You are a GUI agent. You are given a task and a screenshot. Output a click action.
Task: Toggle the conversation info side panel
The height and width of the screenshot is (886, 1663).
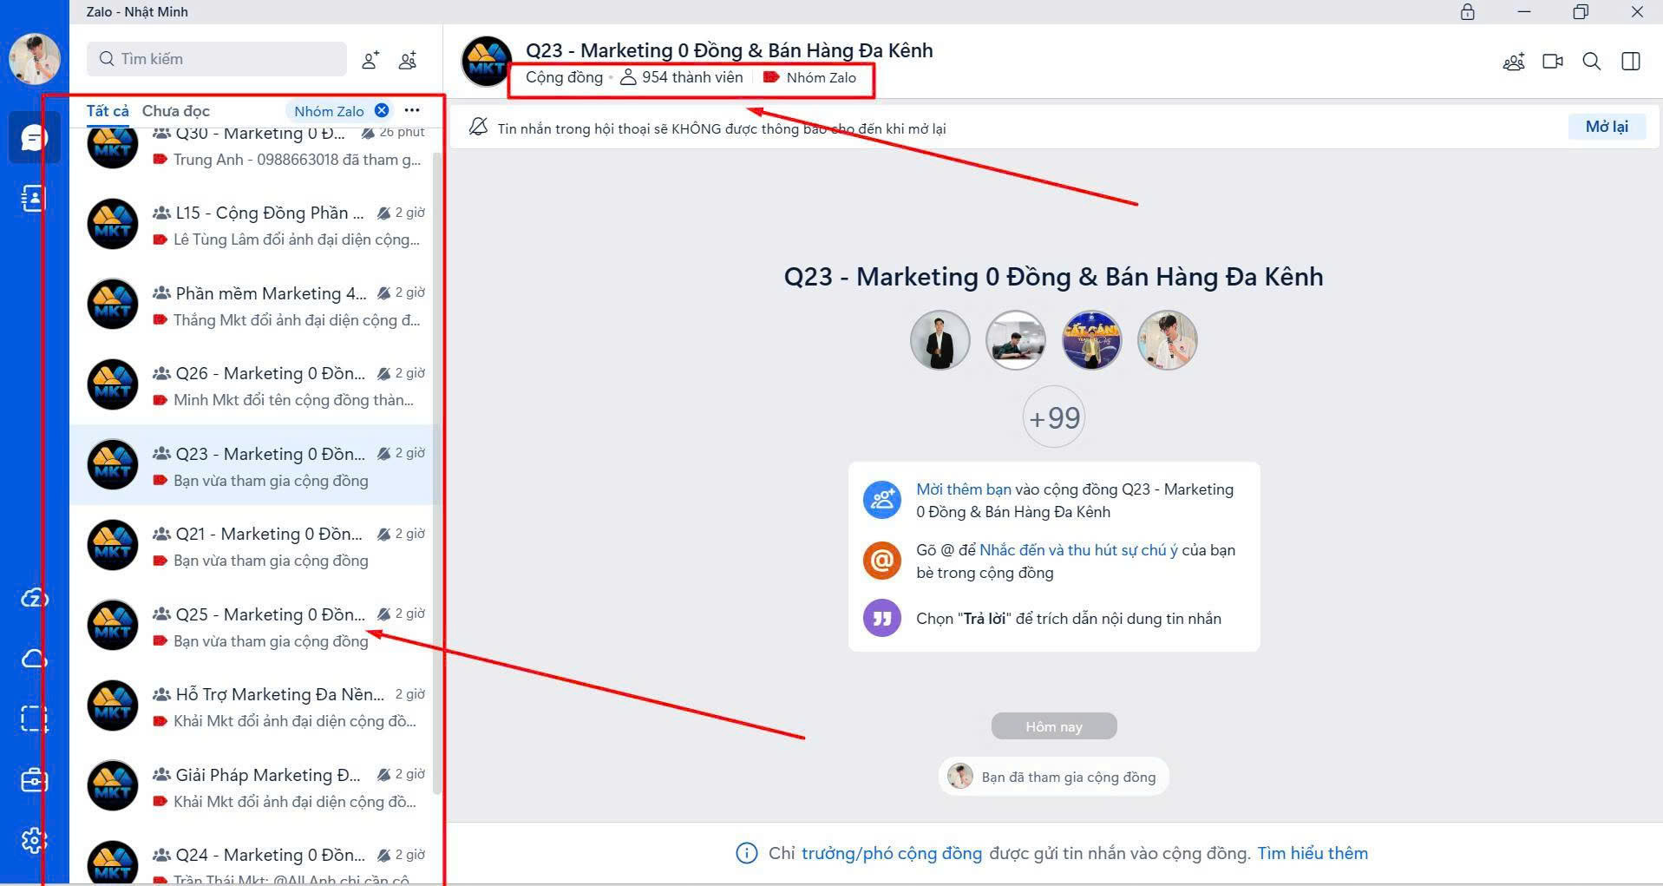pos(1630,62)
